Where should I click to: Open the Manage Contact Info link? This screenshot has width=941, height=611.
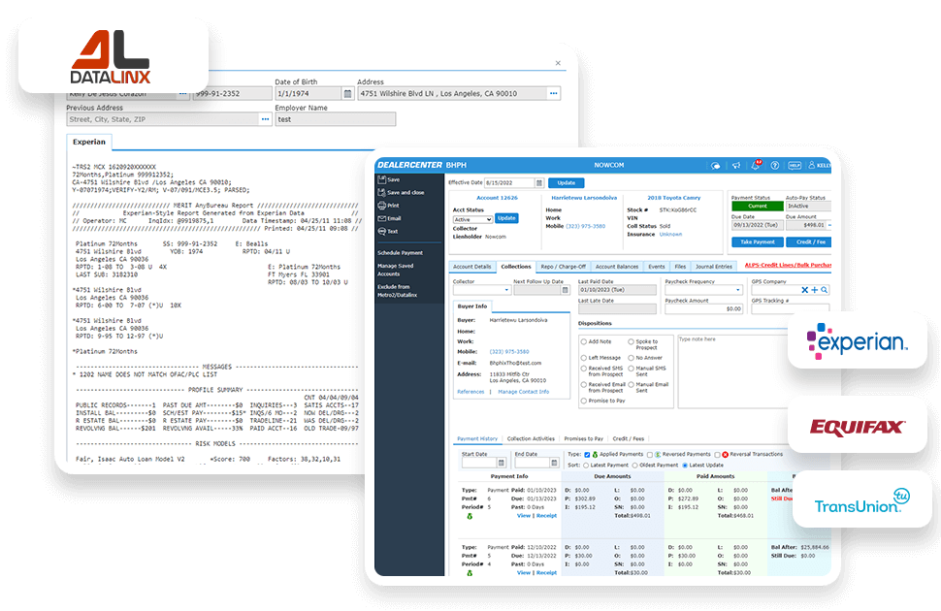tap(523, 392)
